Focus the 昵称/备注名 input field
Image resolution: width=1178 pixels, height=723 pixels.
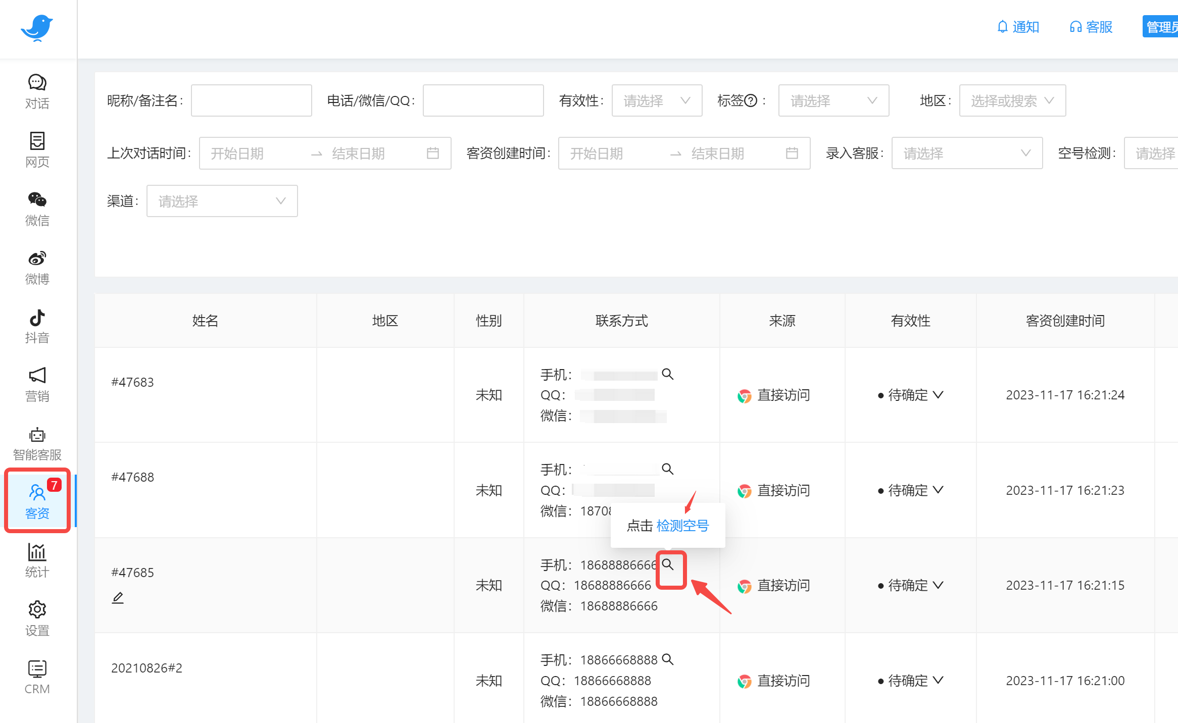[x=251, y=100]
